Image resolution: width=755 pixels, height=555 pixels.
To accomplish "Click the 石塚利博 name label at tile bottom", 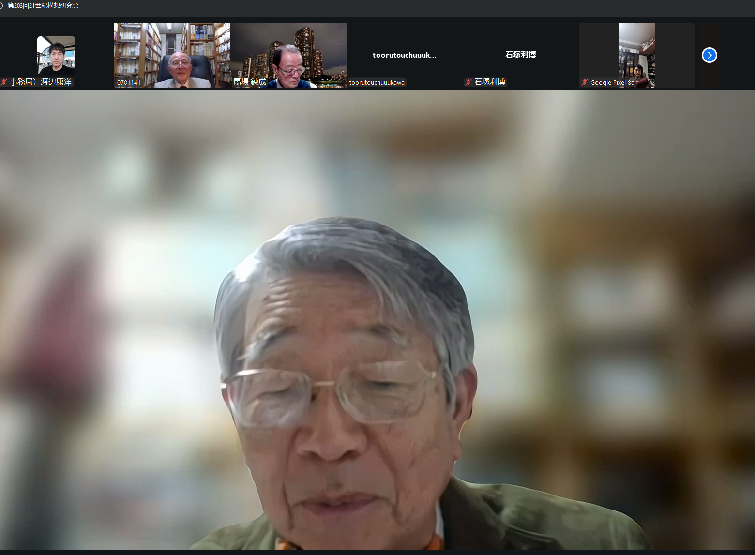I will point(489,82).
